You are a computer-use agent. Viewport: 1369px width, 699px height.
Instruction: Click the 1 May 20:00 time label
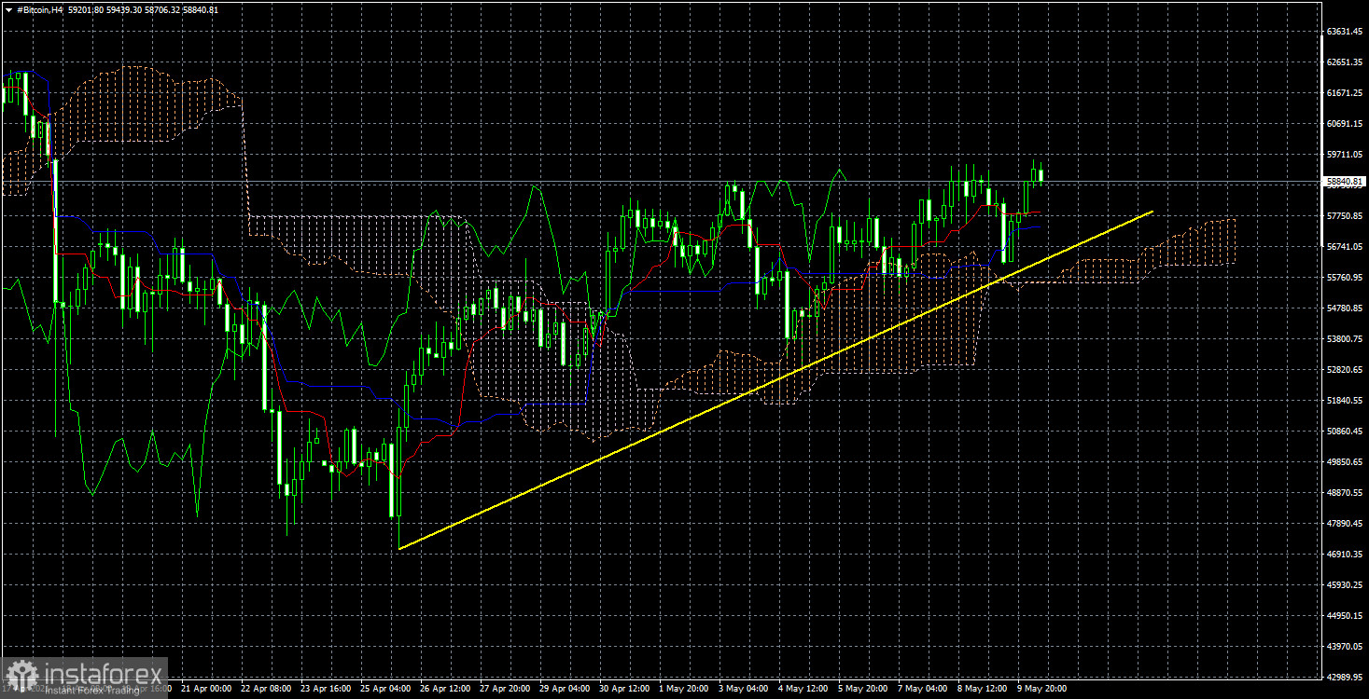tap(683, 689)
